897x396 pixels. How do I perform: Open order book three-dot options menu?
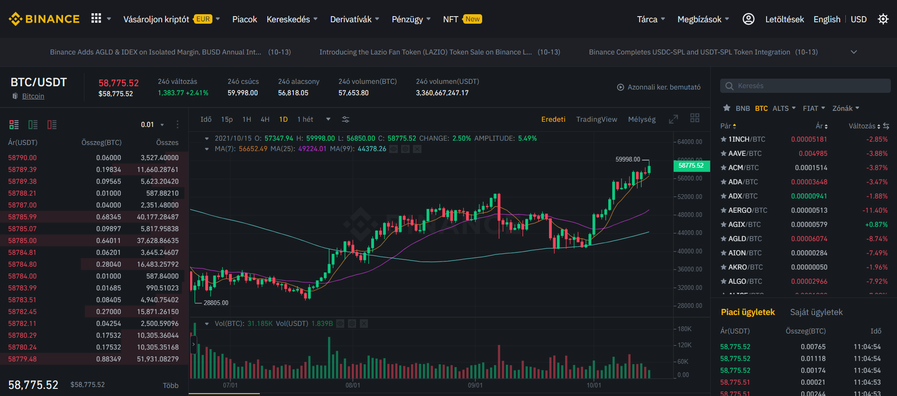[x=177, y=125]
